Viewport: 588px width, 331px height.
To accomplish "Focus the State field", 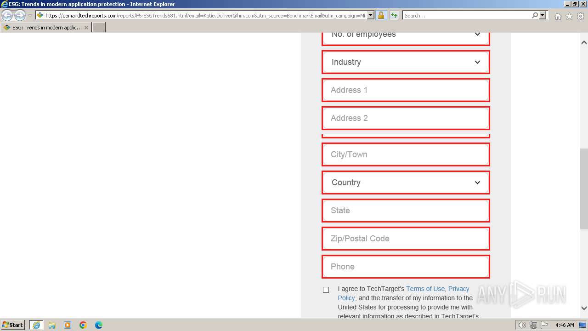I will [406, 211].
